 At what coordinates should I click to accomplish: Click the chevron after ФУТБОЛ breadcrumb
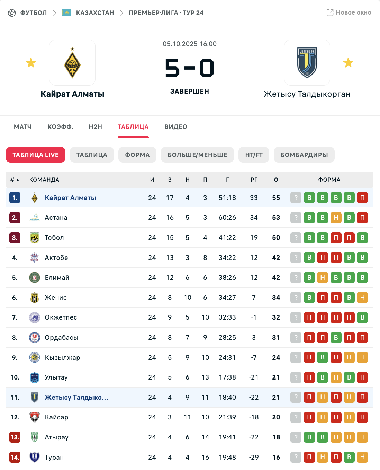point(54,13)
